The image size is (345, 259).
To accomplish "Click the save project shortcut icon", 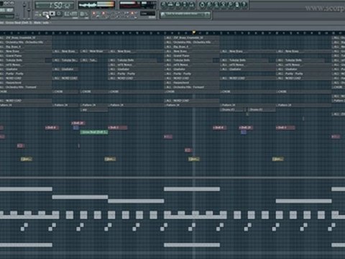I will pos(209,4).
